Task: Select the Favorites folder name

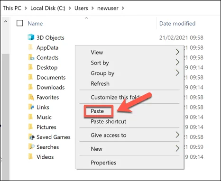Action: pyautogui.click(x=48, y=97)
